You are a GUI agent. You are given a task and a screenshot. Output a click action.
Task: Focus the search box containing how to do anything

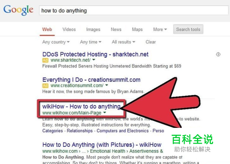(x=134, y=10)
